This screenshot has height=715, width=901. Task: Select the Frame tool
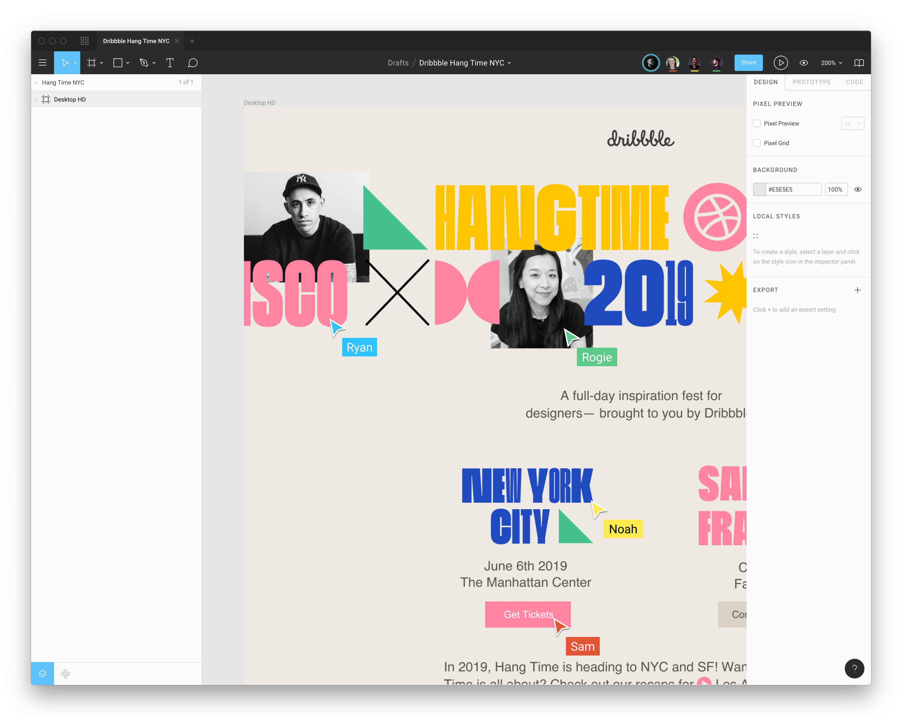click(x=91, y=63)
